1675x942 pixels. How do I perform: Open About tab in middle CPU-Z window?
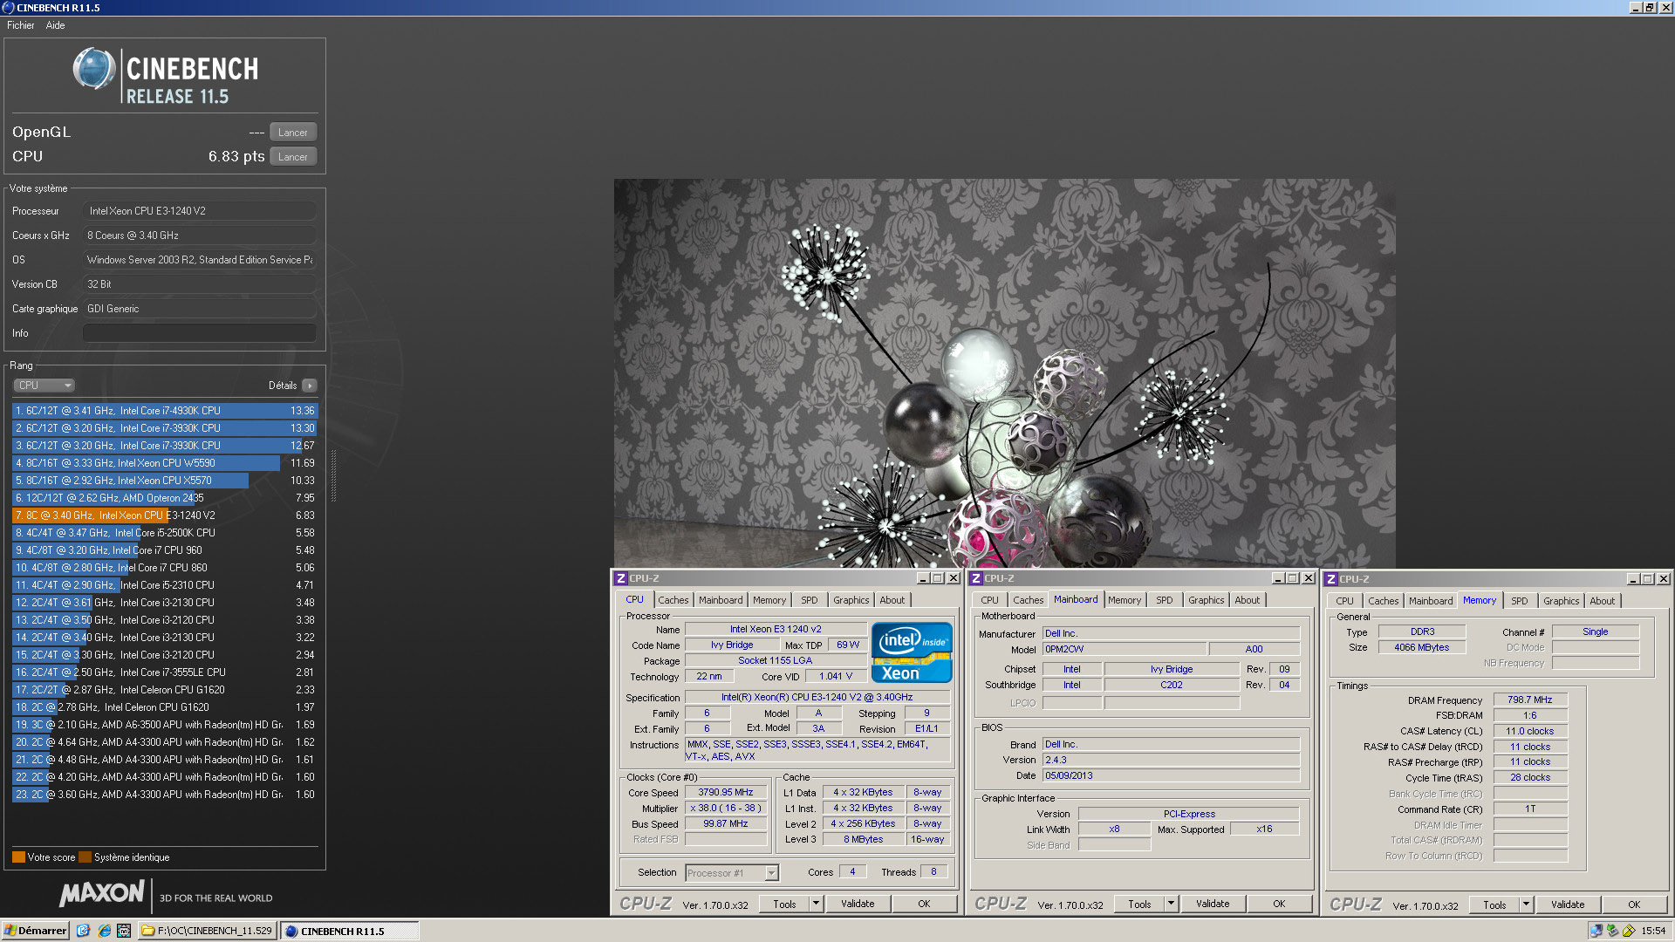click(x=1247, y=600)
